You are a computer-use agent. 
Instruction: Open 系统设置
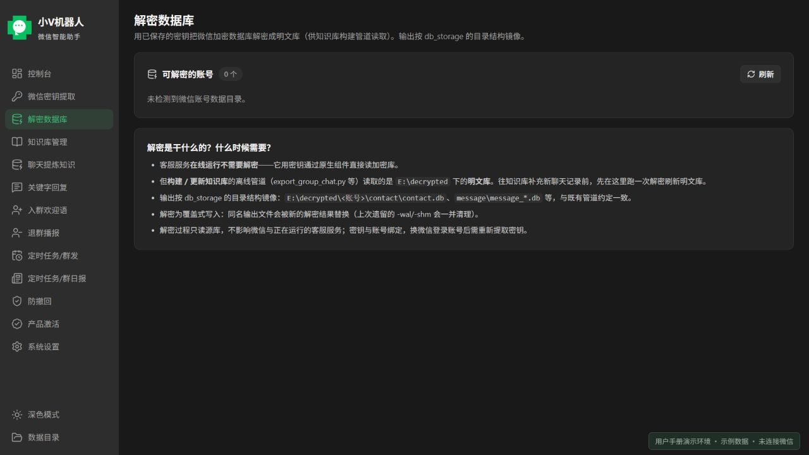point(59,347)
